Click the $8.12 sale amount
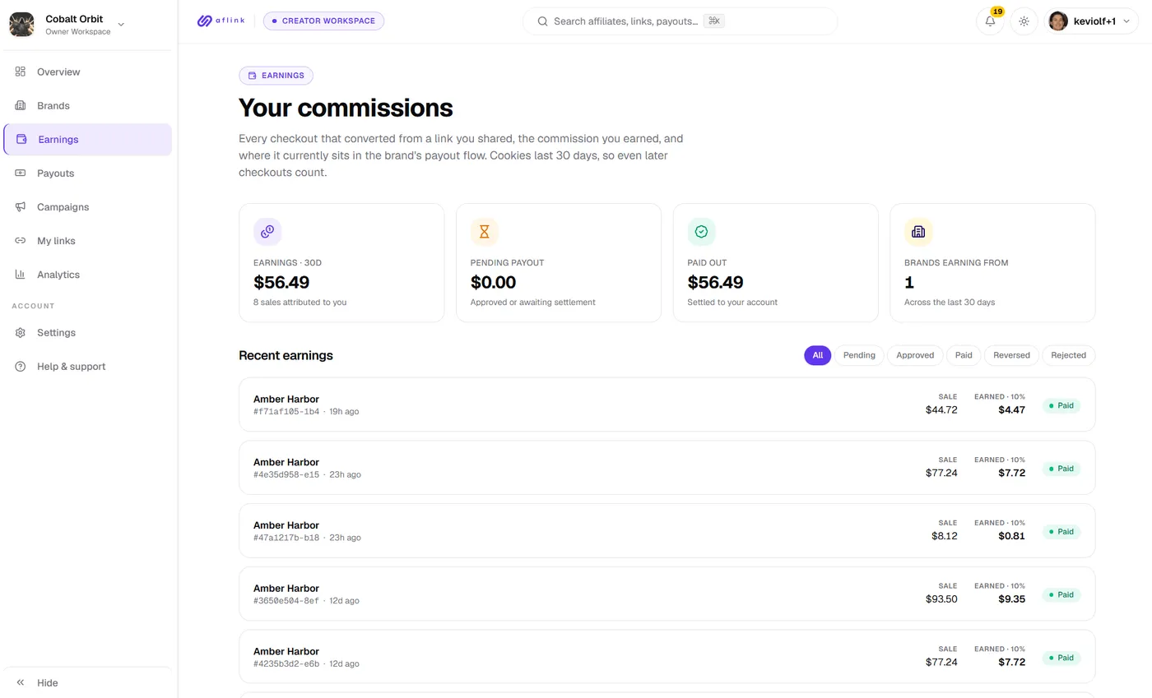The height and width of the screenshot is (698, 1152). pyautogui.click(x=945, y=536)
